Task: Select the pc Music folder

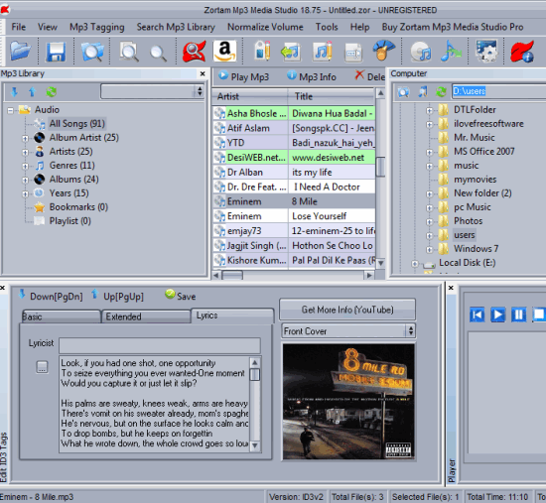Action: (x=473, y=207)
